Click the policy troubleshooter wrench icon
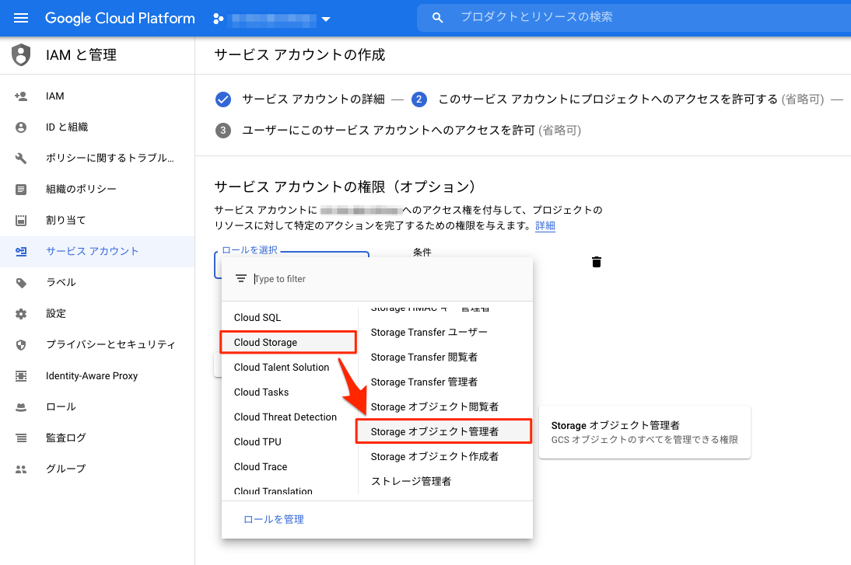This screenshot has width=851, height=565. tap(21, 159)
